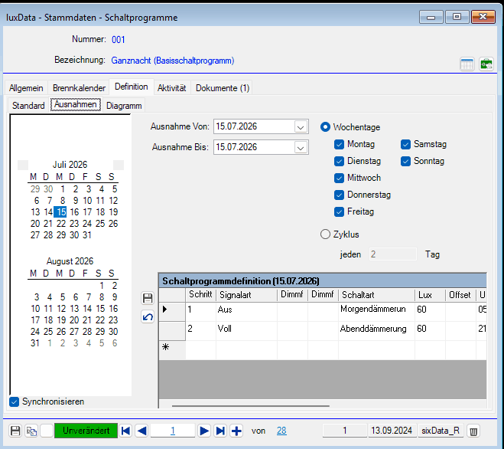Jump to the first record
Image resolution: width=504 pixels, height=449 pixels.
(125, 431)
